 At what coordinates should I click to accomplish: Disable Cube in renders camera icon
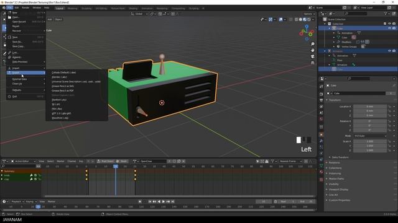tap(394, 28)
